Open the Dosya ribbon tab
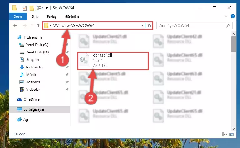Viewport: 240px width, 148px height. click(18, 16)
